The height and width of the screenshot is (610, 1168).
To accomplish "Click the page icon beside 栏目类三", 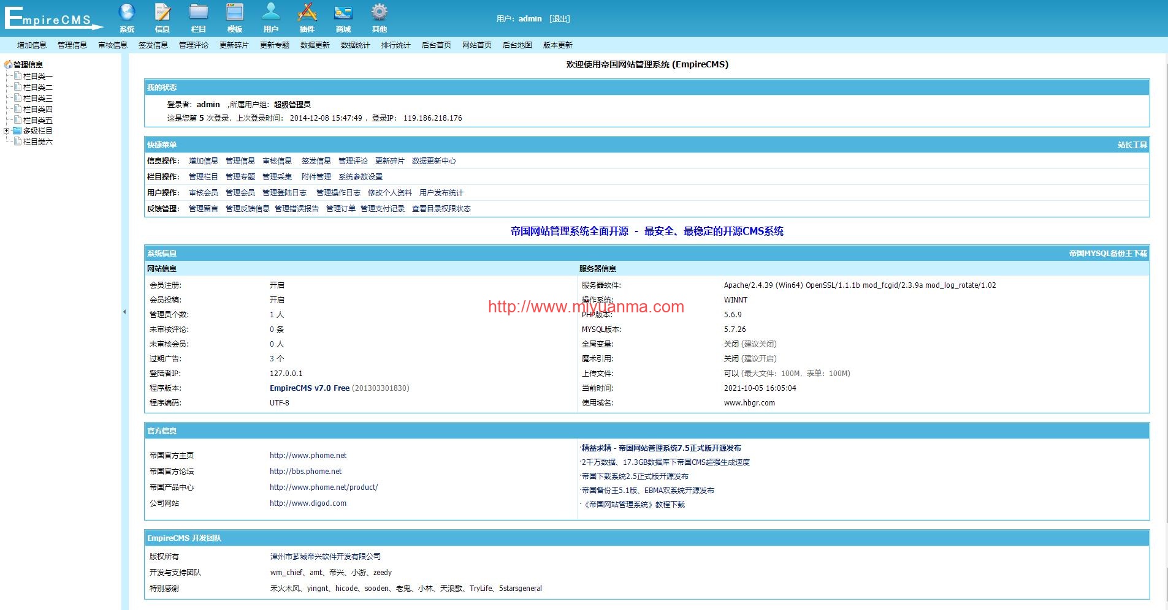I will (x=18, y=98).
